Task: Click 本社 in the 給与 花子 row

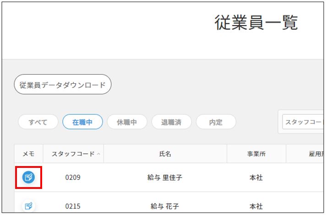Action: 256,206
